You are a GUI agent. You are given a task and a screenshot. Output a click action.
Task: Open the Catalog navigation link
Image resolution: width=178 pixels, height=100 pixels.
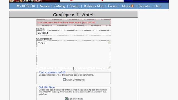(x=60, y=6)
